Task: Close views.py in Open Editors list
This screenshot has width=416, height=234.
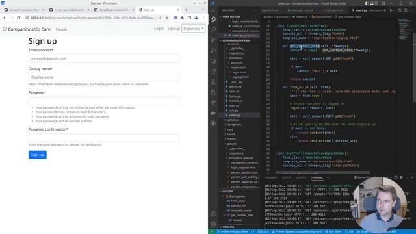Action: click(x=226, y=36)
